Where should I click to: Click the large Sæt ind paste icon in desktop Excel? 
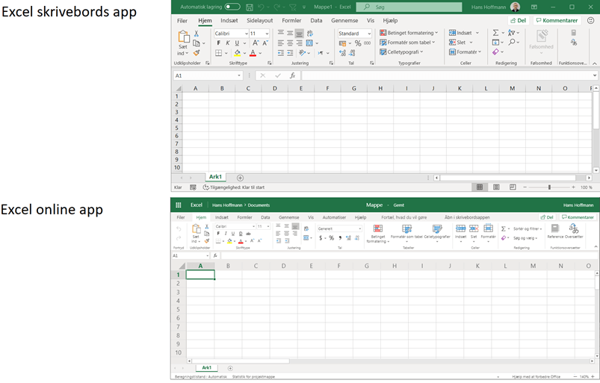(183, 37)
